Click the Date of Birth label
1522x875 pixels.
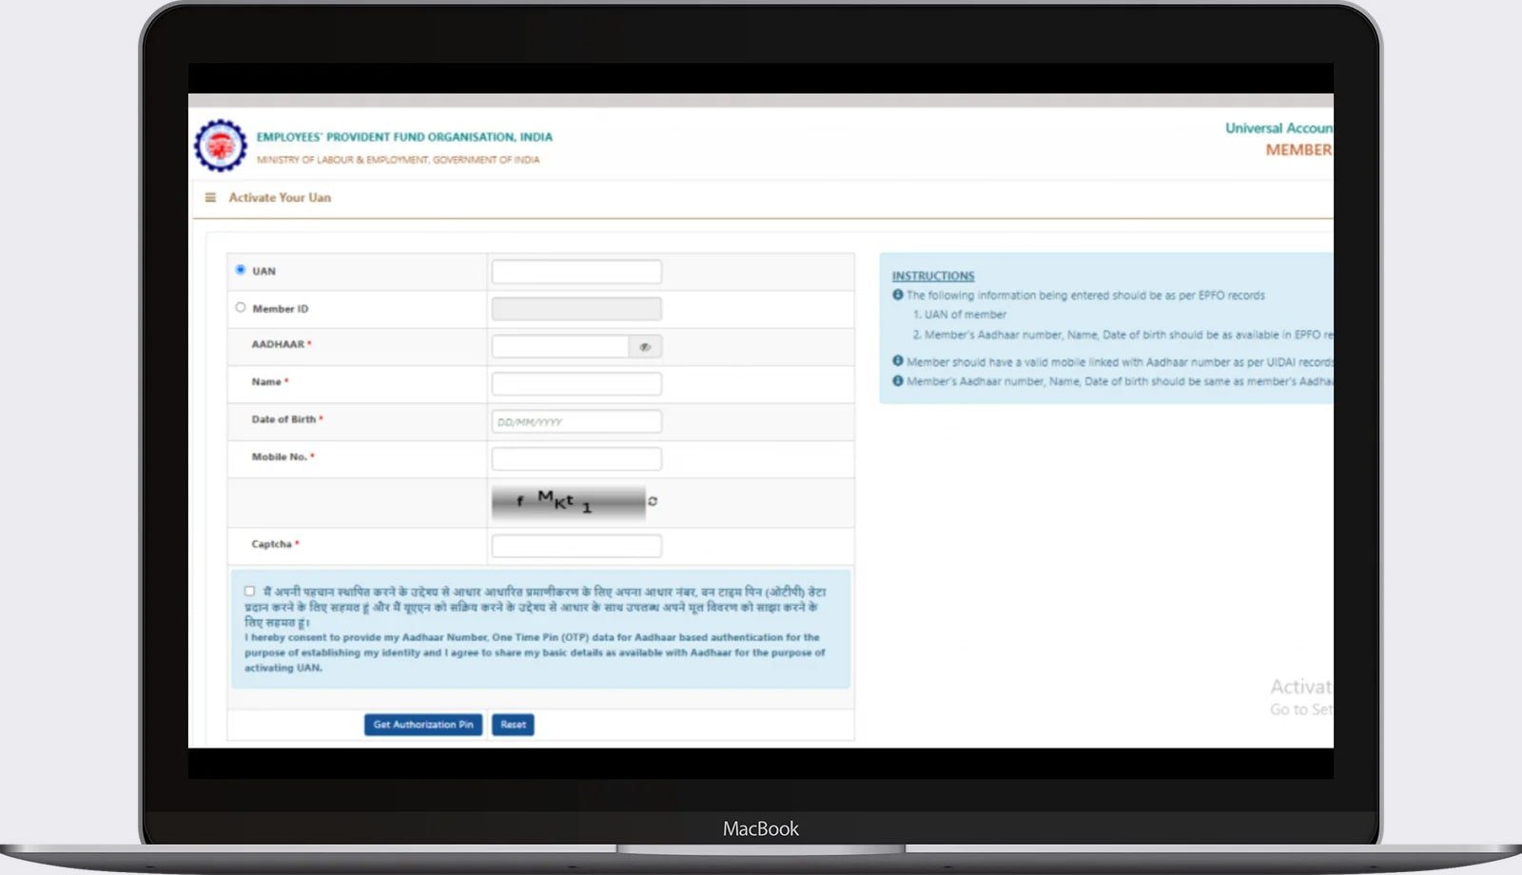tap(286, 419)
